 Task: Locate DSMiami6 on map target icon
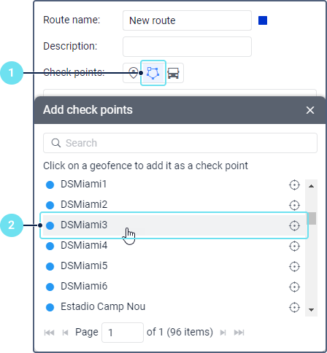point(294,287)
